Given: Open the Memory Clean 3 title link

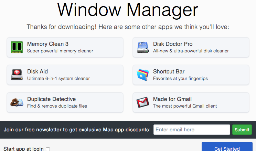Looking at the screenshot, I should point(48,44).
